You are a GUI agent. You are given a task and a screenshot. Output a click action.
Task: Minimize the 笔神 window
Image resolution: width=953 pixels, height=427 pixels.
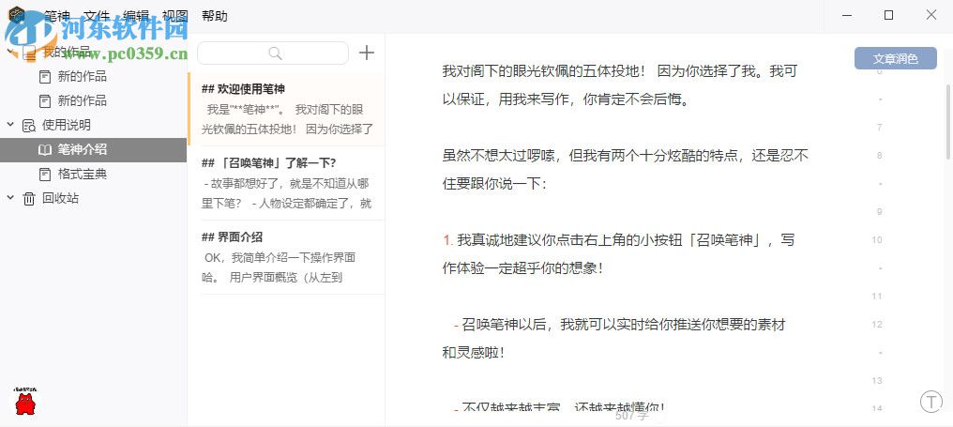[846, 15]
